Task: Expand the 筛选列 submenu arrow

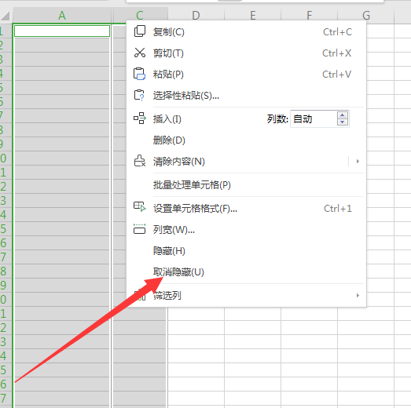Action: point(358,296)
